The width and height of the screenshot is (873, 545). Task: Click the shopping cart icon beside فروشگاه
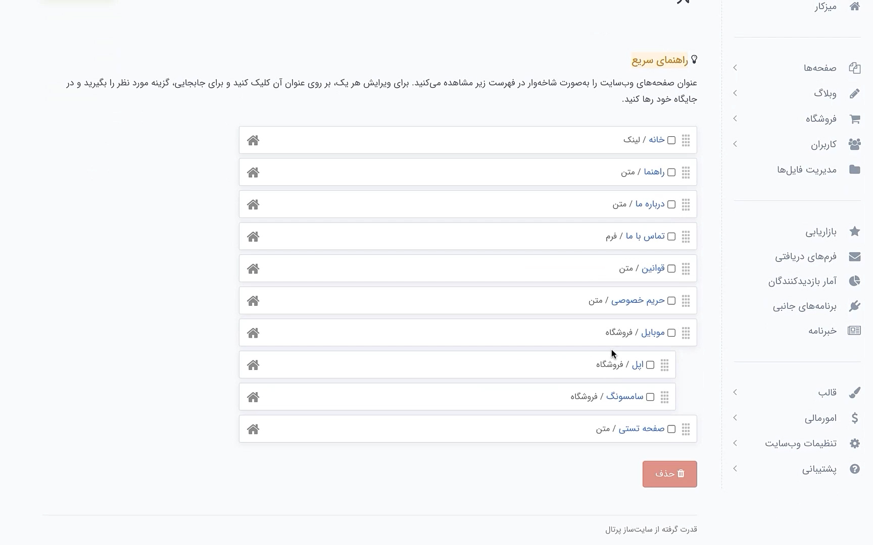(854, 119)
